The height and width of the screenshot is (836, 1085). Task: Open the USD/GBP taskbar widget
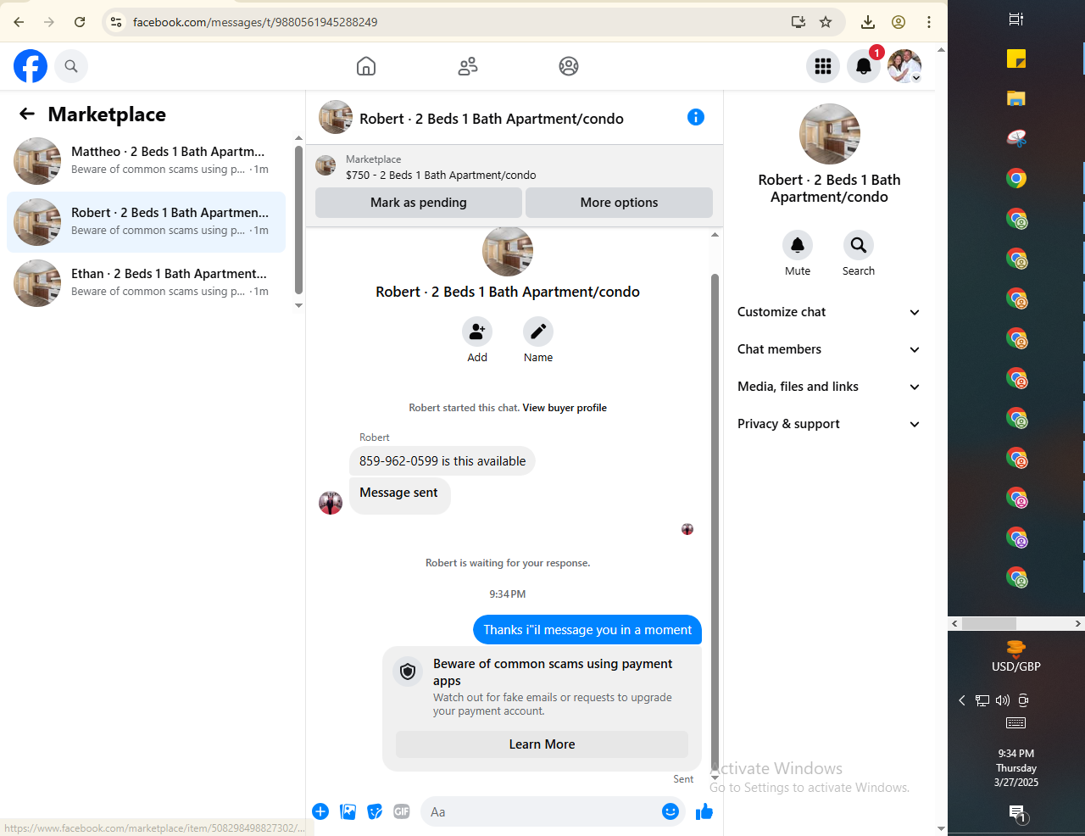pos(1016,657)
